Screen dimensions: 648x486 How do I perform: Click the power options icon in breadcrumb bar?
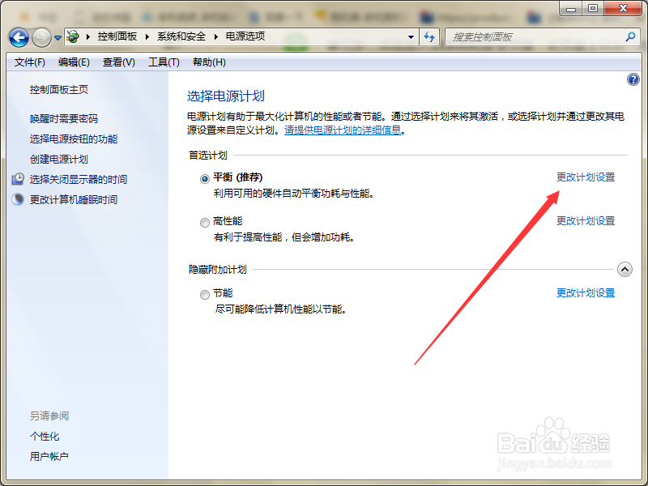click(x=71, y=36)
